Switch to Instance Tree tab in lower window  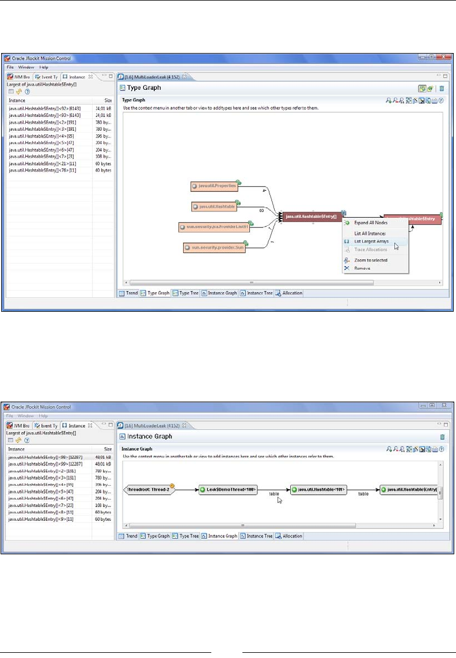[x=256, y=536]
